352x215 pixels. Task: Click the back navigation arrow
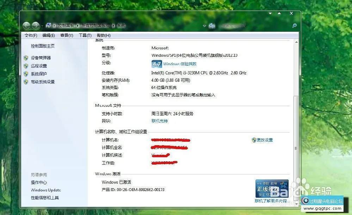pyautogui.click(x=27, y=25)
